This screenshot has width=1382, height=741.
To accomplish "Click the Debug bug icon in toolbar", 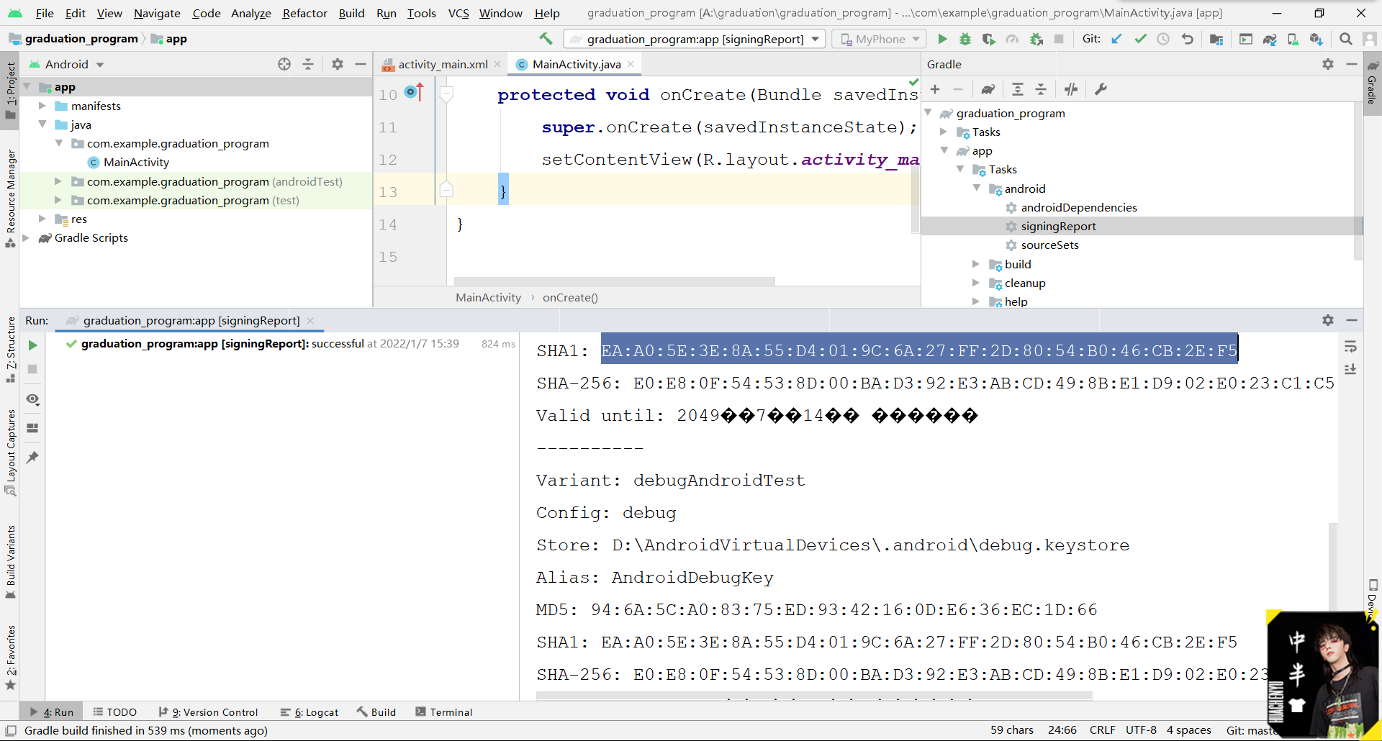I will 965,39.
